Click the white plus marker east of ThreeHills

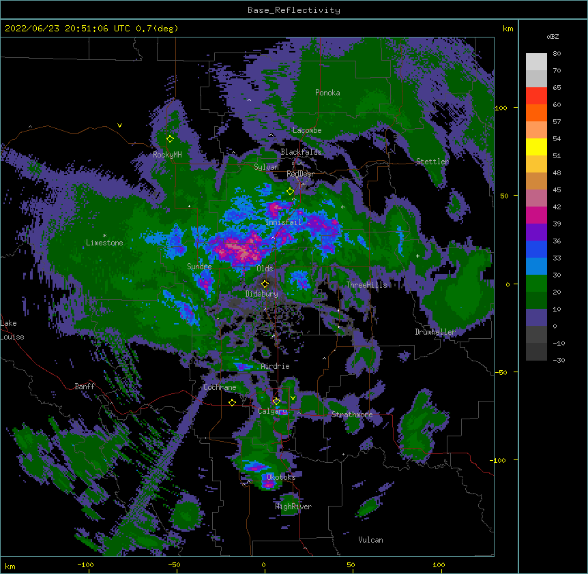[417, 256]
